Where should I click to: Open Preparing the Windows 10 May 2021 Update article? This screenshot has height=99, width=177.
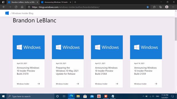[x=67, y=71]
